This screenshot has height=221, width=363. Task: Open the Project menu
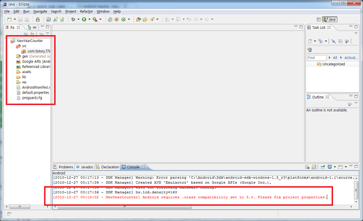click(70, 11)
